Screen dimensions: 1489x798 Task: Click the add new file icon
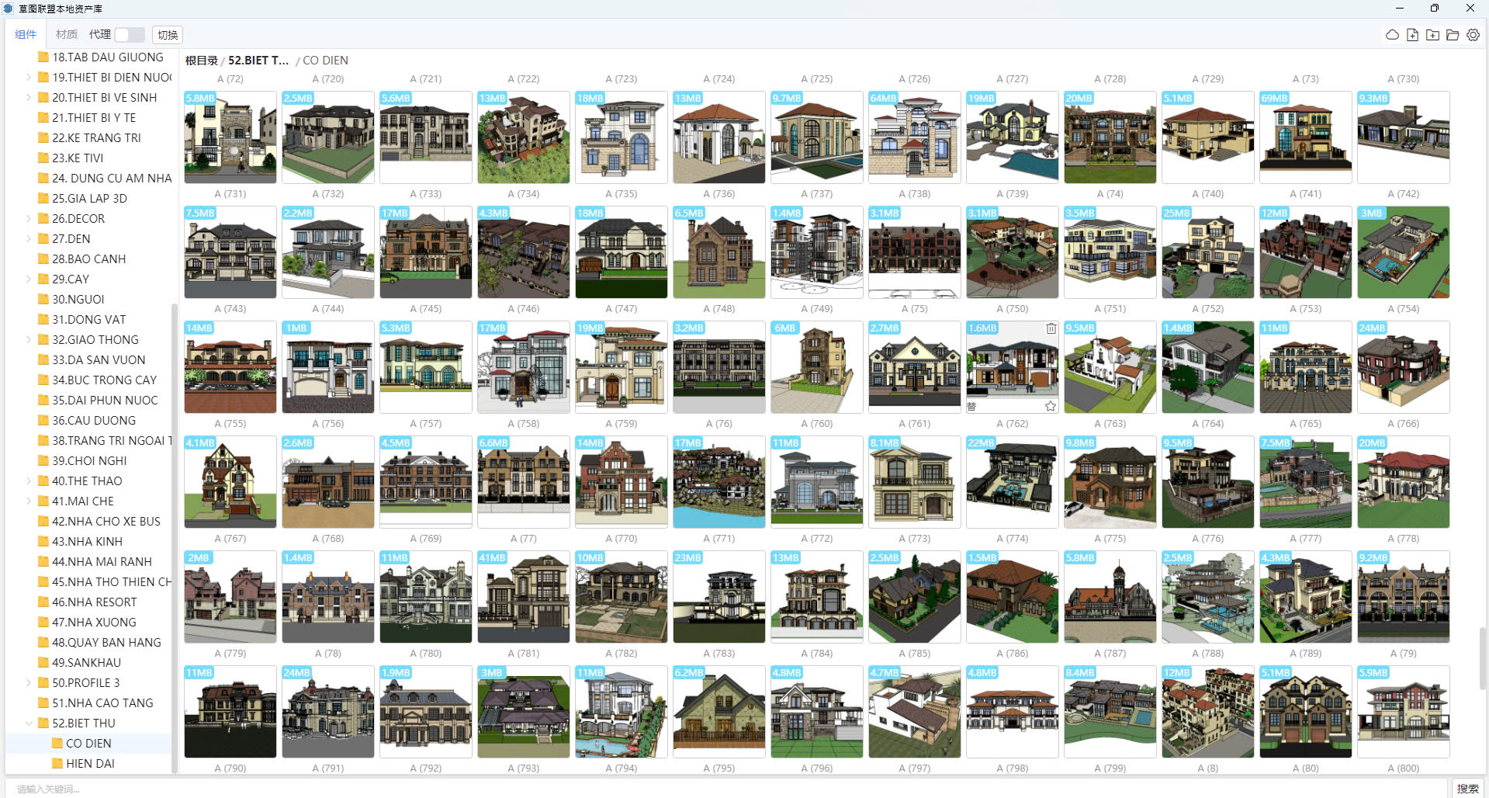[1412, 35]
